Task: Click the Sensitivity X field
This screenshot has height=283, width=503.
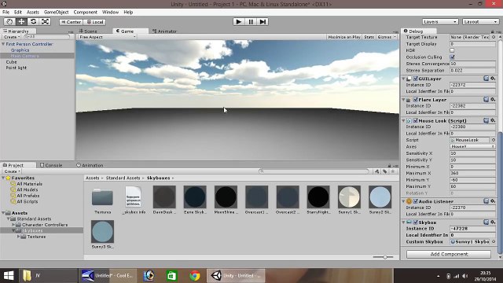Action: (472, 153)
